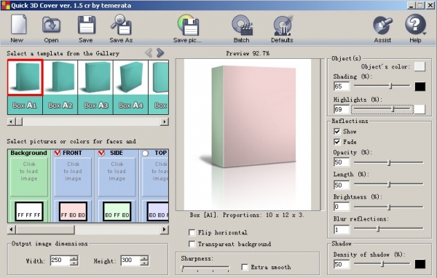Open the Help question mark icon
Screen dimensions: 437x278
point(415,25)
